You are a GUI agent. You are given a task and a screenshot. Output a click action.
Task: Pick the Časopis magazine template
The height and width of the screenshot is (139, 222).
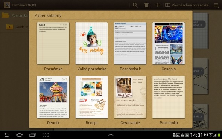pyautogui.click(x=169, y=43)
